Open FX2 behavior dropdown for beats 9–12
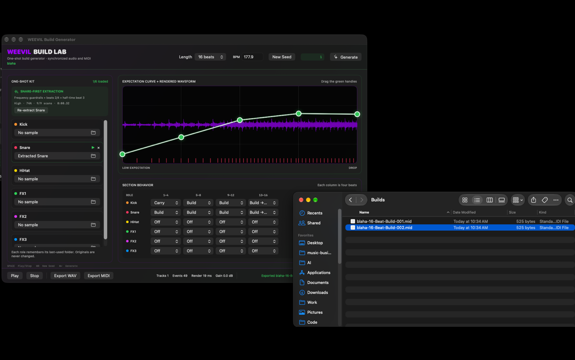Image resolution: width=575 pixels, height=360 pixels. click(x=230, y=241)
